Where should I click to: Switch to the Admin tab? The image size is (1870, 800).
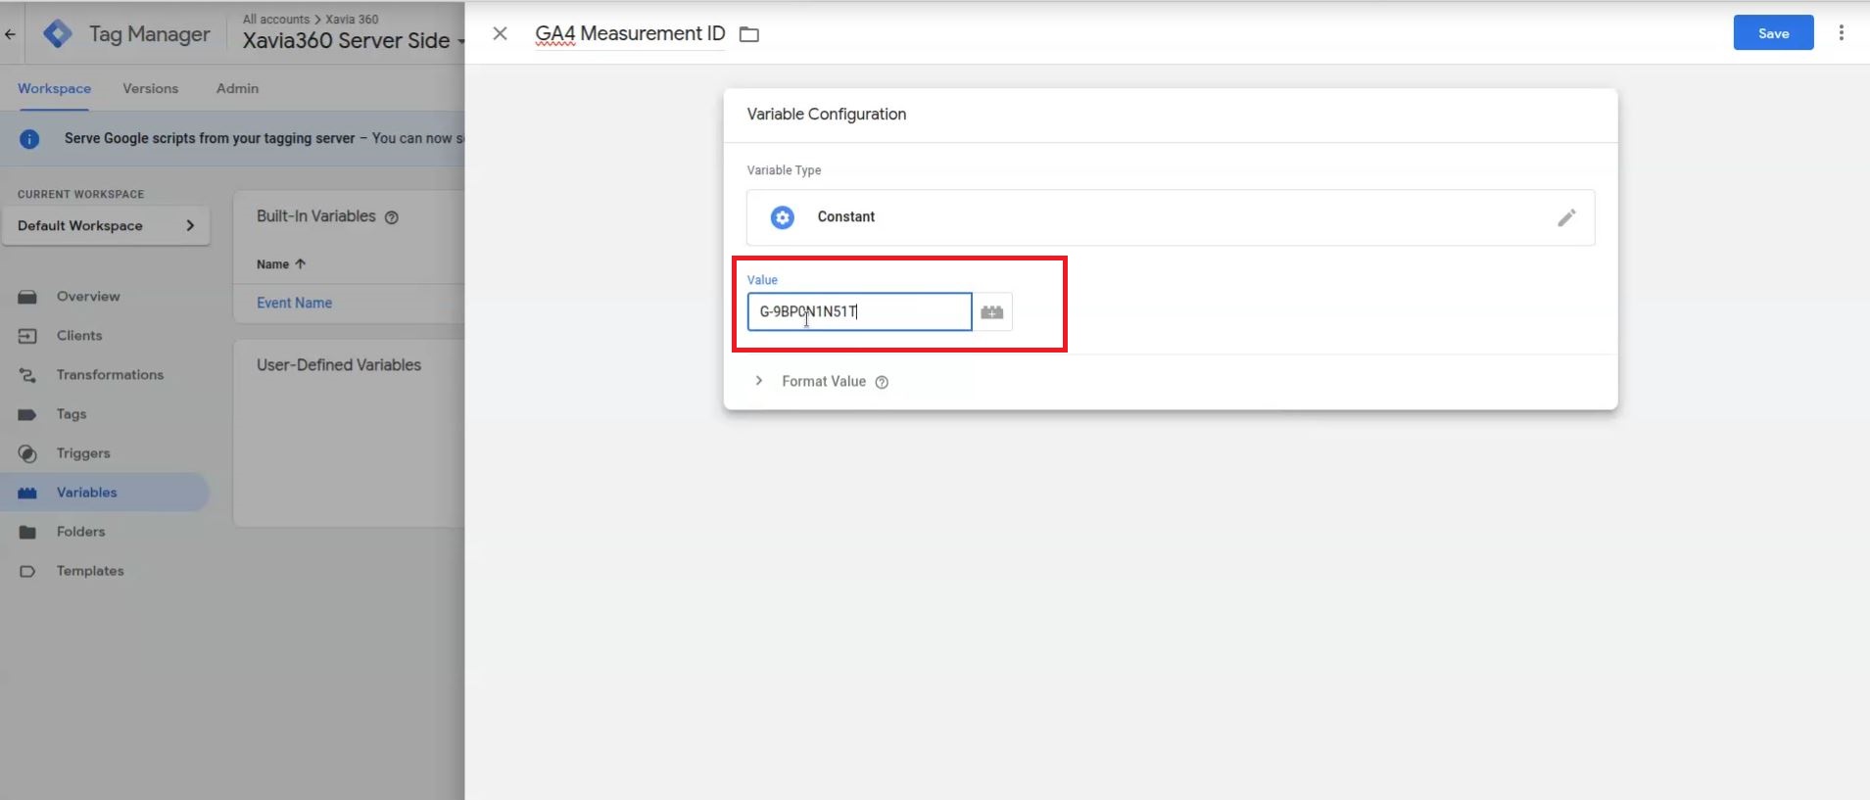(237, 88)
